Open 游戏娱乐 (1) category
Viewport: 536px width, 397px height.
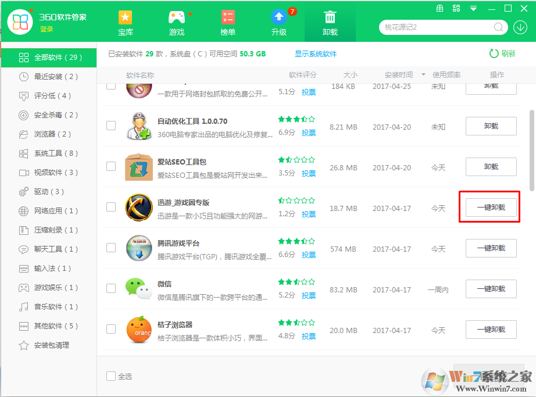coord(49,287)
